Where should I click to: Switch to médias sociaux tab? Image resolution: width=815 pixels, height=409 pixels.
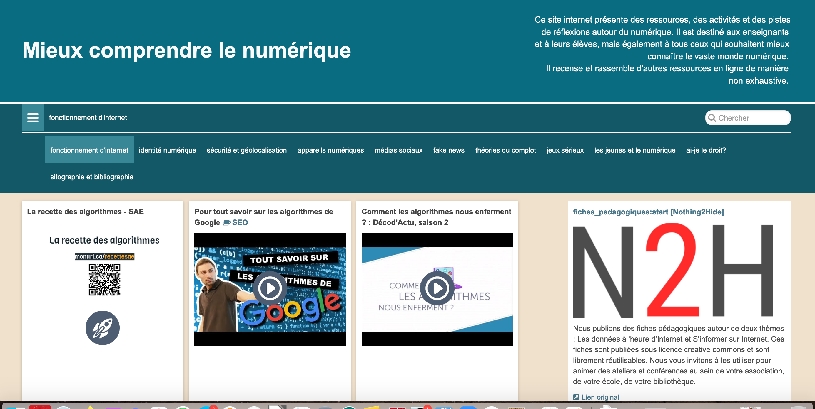coord(398,150)
